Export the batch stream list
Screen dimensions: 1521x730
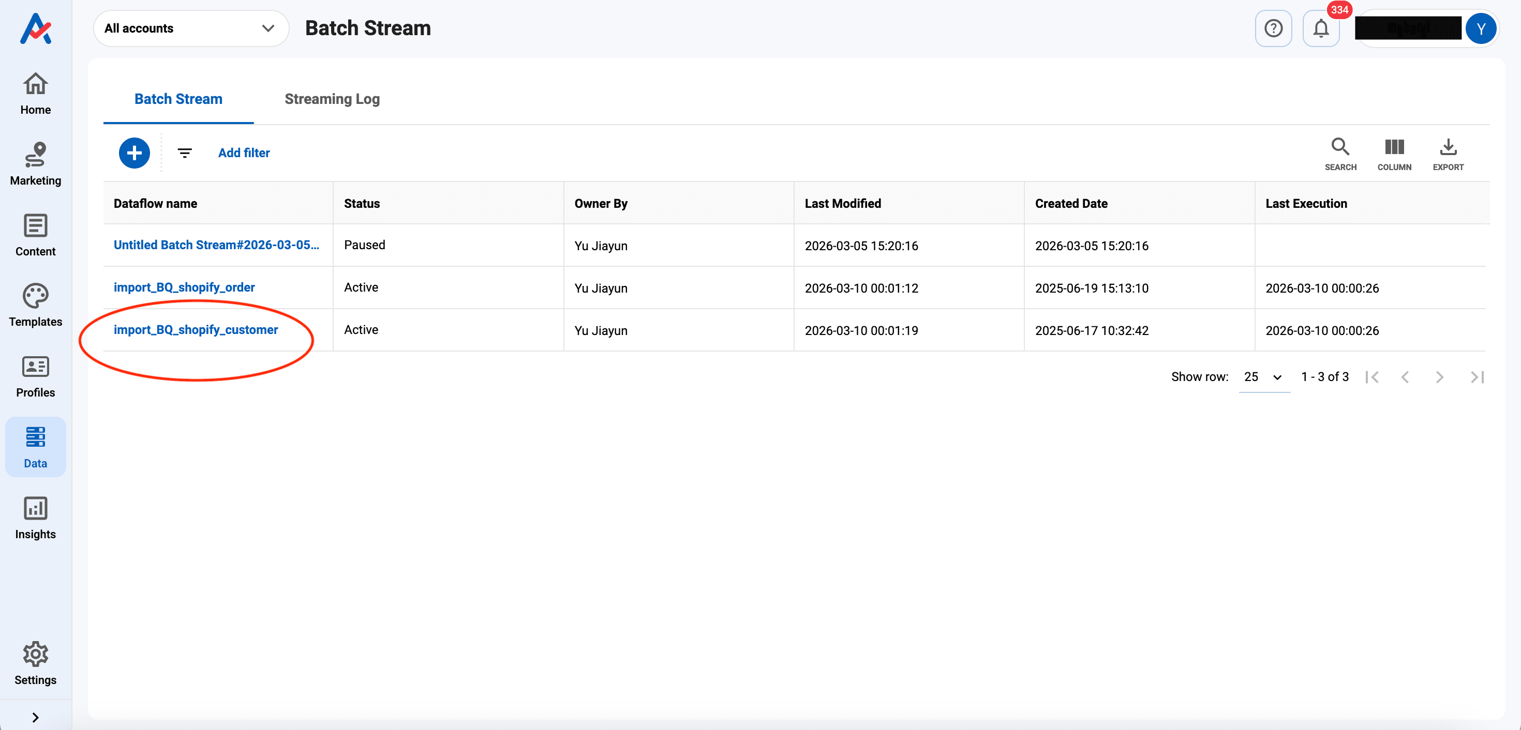(x=1448, y=153)
